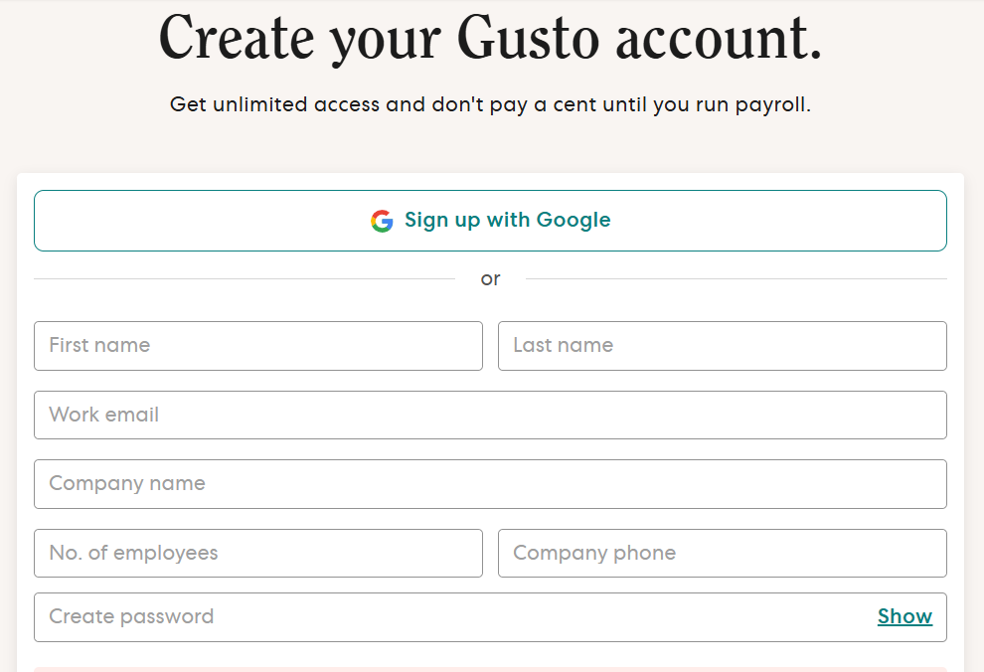Select the No. of employees field
This screenshot has width=984, height=672.
click(257, 553)
